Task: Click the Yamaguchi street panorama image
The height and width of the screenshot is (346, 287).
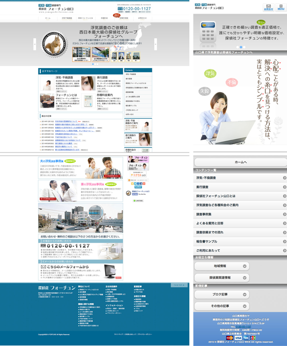Action: pos(80,218)
